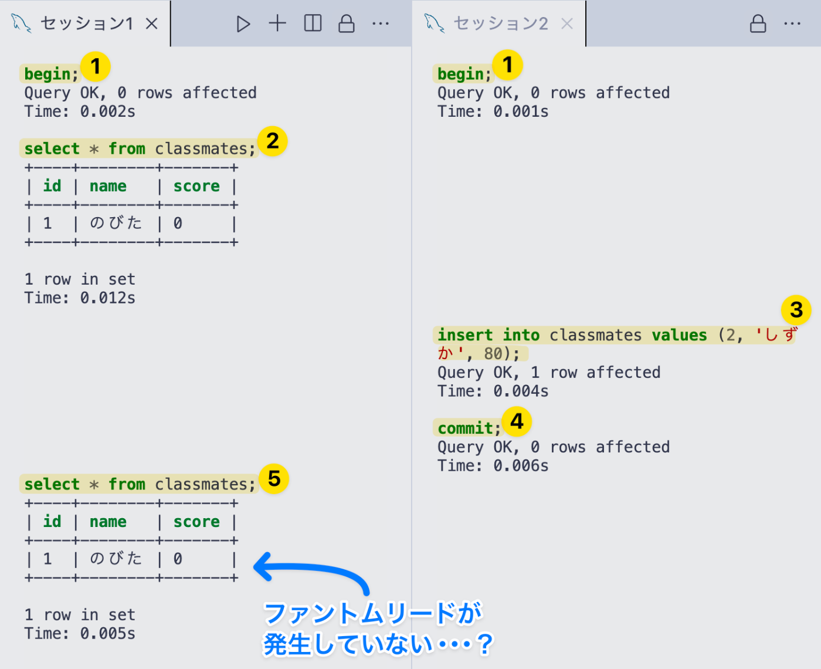The height and width of the screenshot is (669, 821).
Task: Click the insert into classmates values statement
Action: (614, 344)
